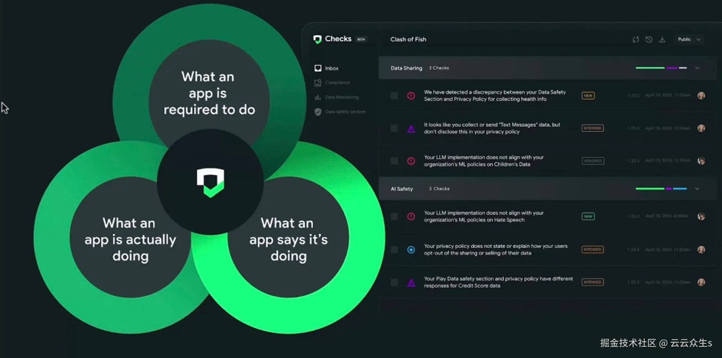Open the history clock icon
This screenshot has height=358, width=722.
click(x=649, y=39)
